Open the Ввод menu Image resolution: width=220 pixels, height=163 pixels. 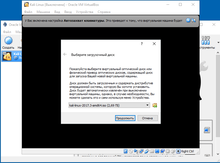(68, 12)
